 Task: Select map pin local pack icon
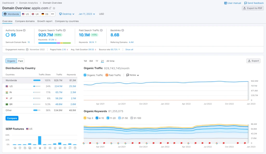[20, 148]
